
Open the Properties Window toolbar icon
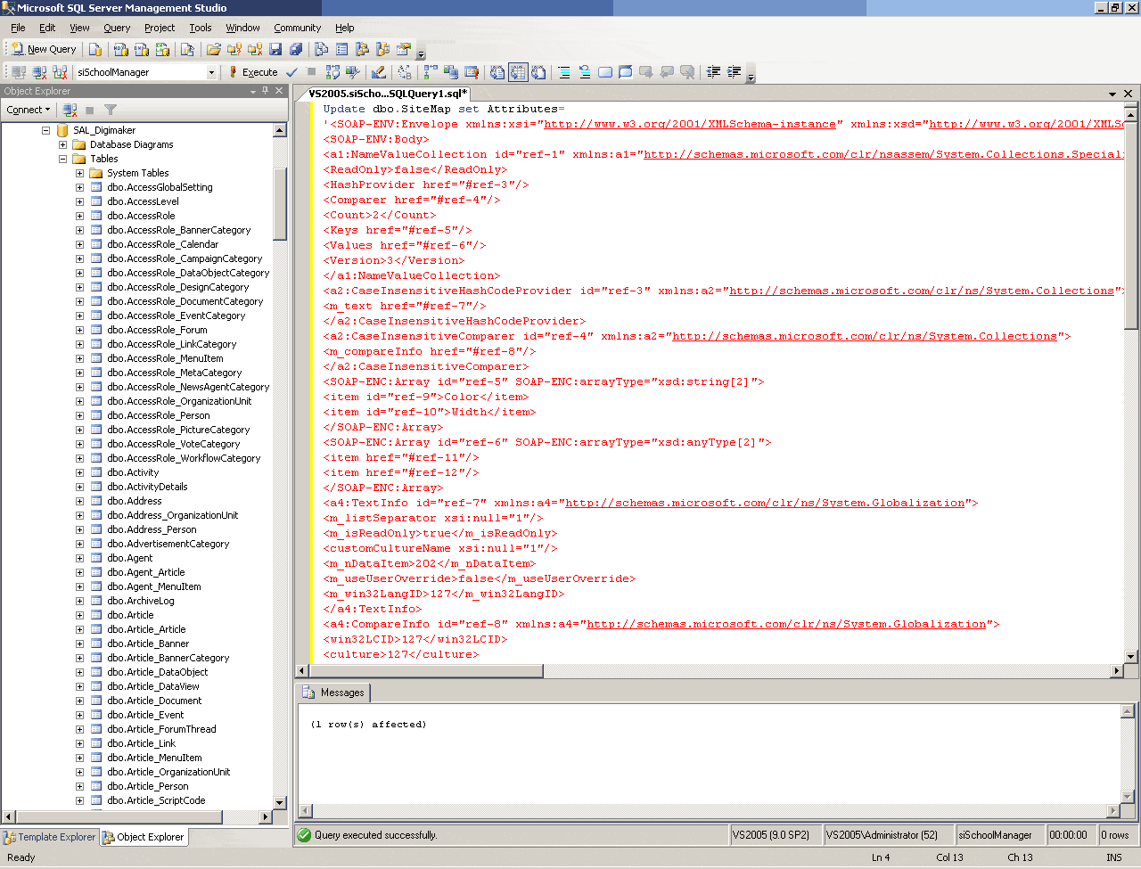pos(404,49)
